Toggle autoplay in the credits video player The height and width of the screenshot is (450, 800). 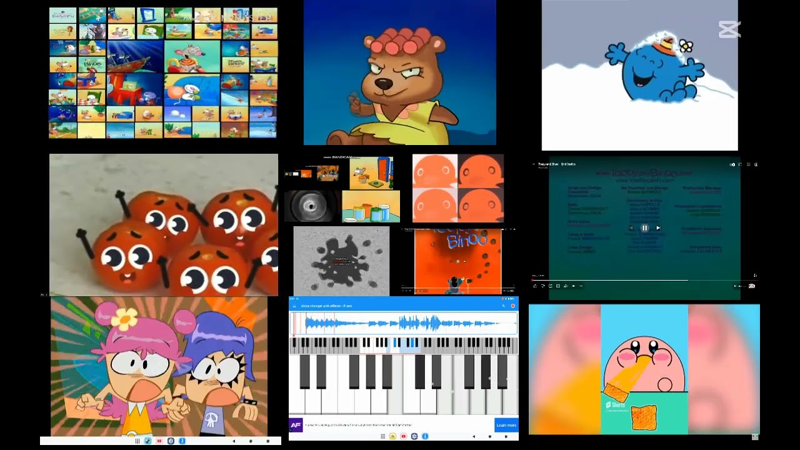coord(732,164)
